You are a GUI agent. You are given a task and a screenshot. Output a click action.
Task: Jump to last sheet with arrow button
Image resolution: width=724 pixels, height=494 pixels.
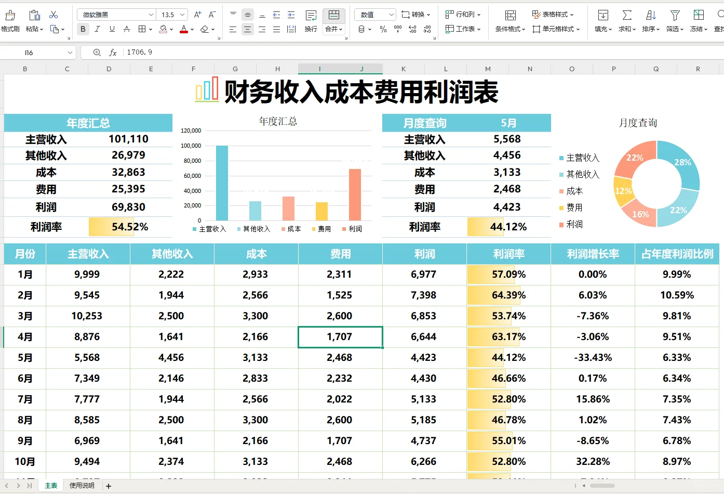[29, 486]
